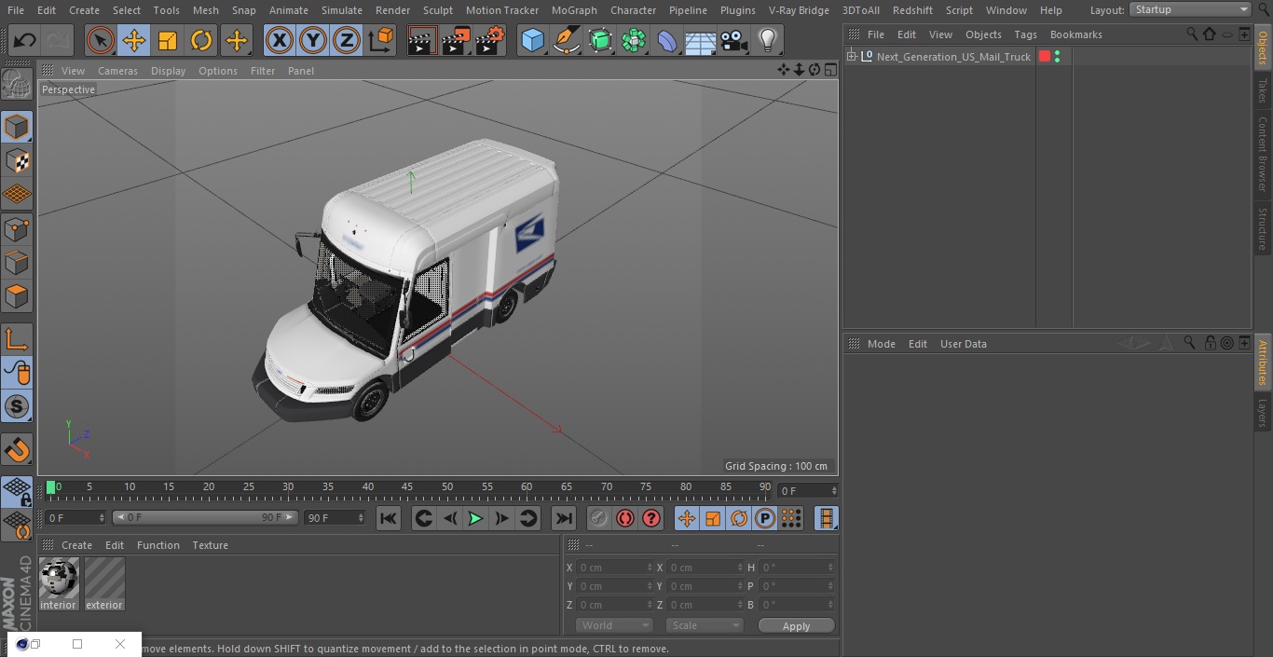Toggle the visibility dots of Next_Generation_US_Mail_Truck
This screenshot has height=657, width=1273.
click(x=1057, y=57)
